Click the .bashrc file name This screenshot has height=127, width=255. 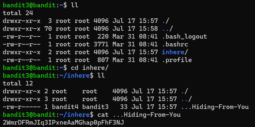(175, 44)
